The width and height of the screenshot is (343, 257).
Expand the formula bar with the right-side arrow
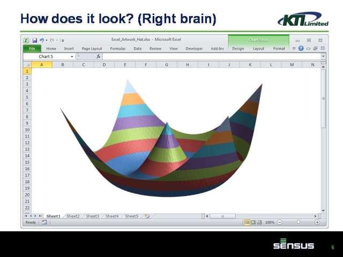(323, 57)
